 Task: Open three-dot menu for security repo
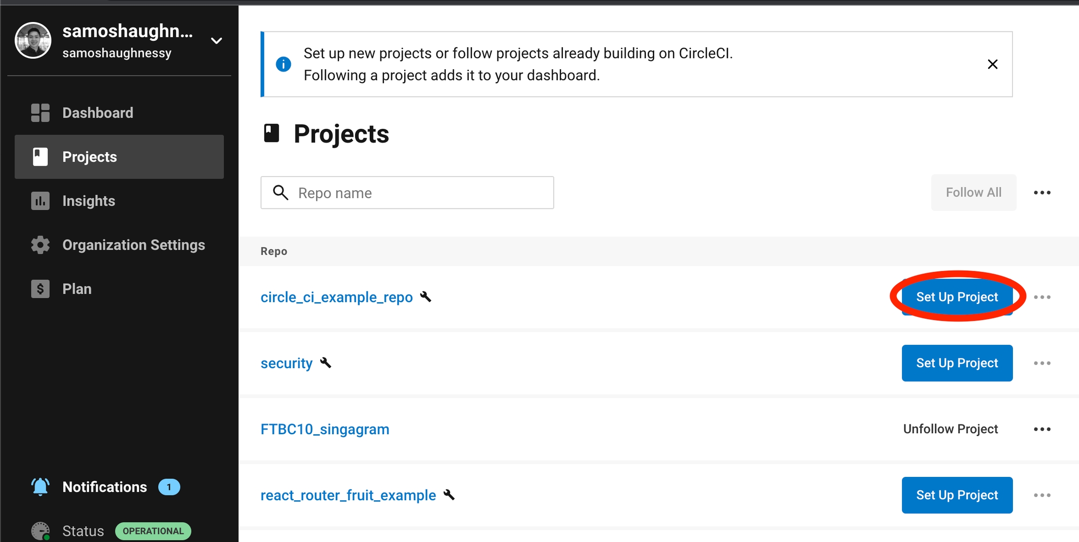(1042, 363)
